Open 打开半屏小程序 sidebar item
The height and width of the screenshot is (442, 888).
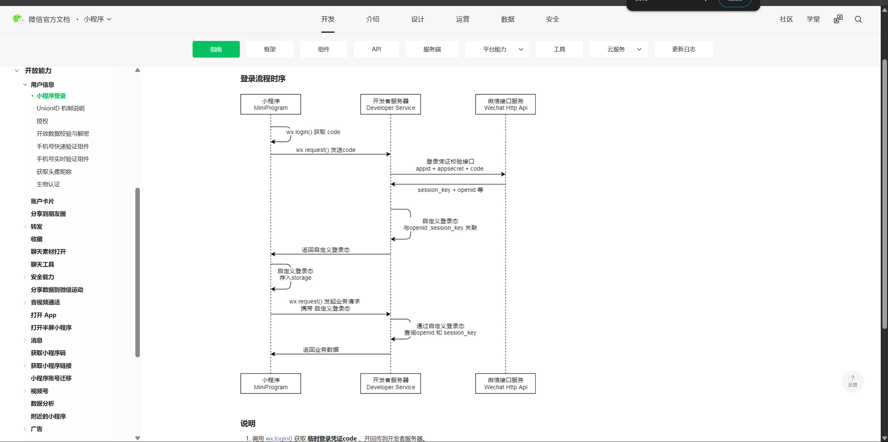click(x=51, y=328)
